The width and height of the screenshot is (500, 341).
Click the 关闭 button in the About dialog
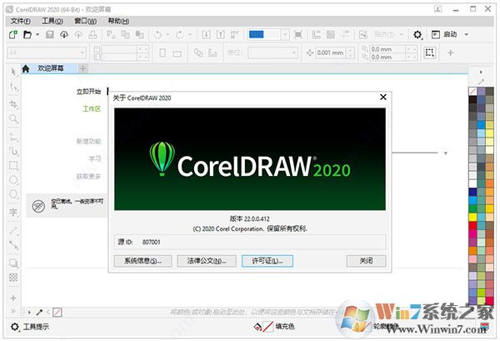coord(366,261)
